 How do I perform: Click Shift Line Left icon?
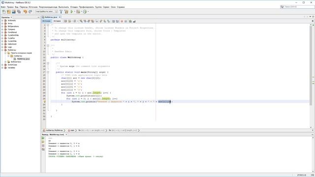pos(113,21)
